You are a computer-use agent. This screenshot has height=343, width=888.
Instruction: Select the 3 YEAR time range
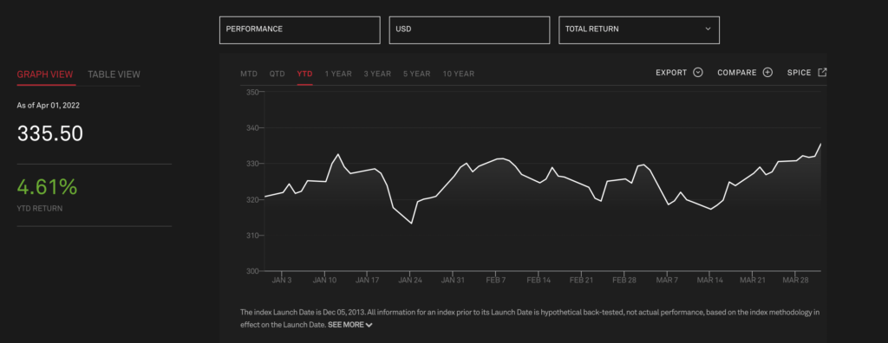(x=377, y=74)
